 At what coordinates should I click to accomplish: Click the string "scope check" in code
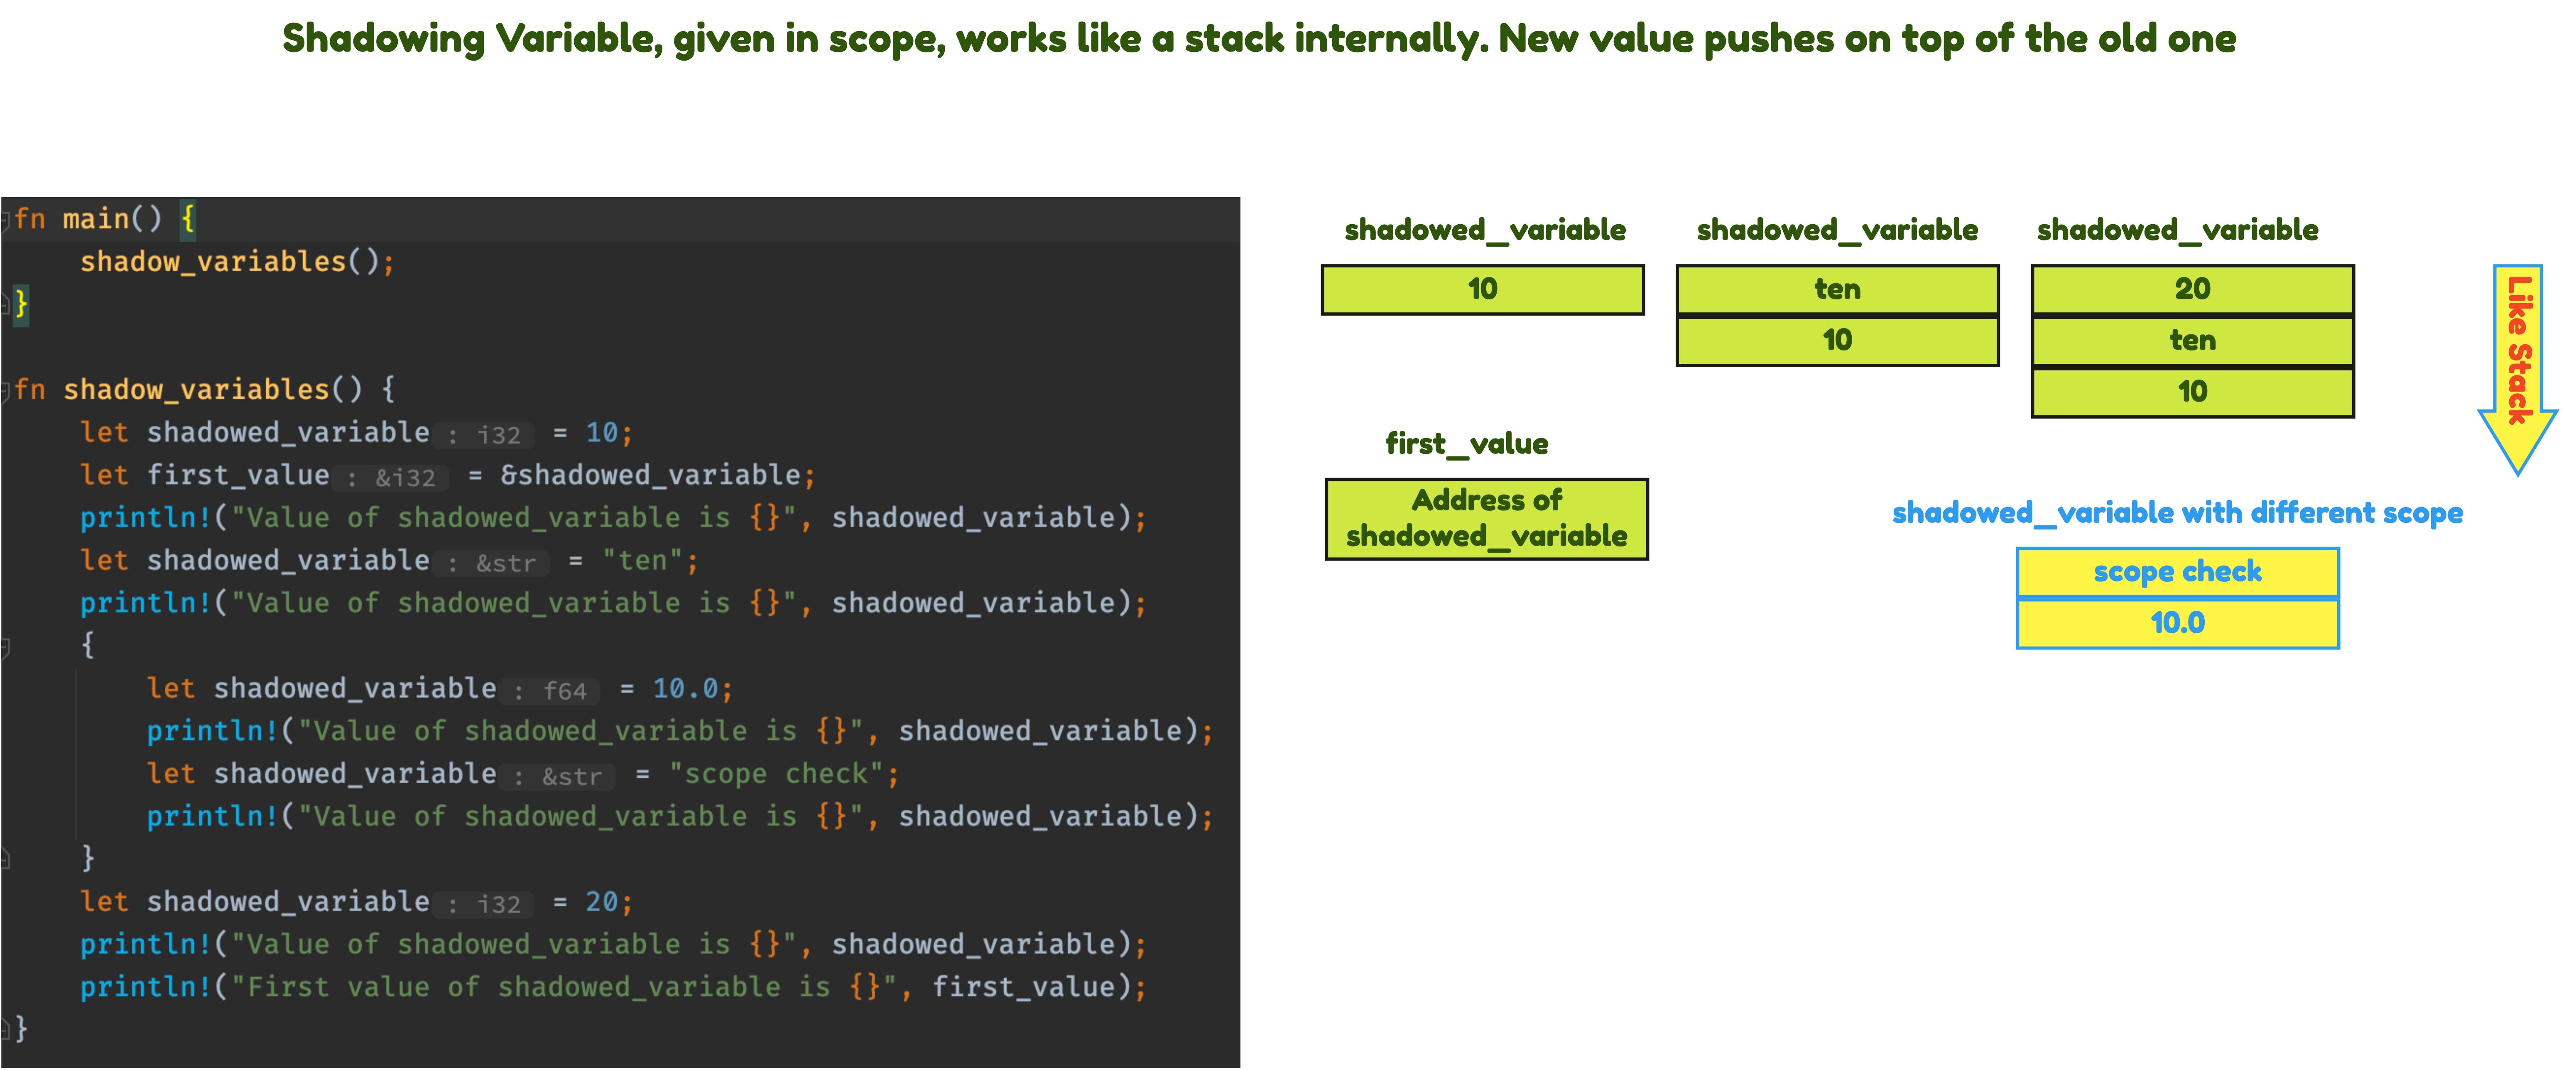776,774
